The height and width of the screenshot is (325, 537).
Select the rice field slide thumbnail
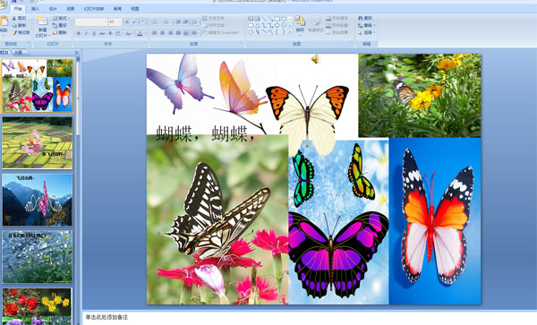(x=38, y=143)
